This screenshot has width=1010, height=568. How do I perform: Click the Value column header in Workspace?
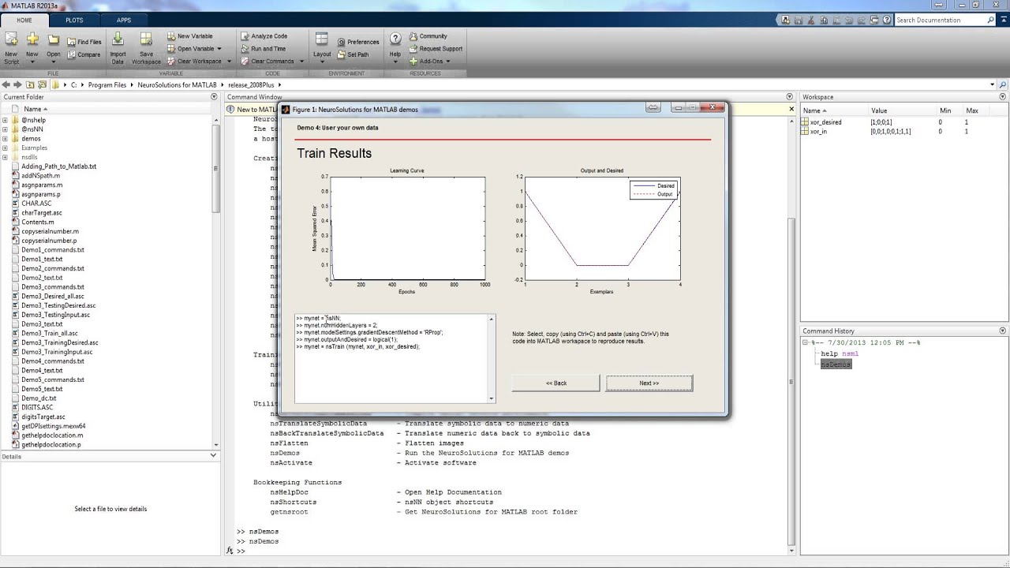coord(879,110)
